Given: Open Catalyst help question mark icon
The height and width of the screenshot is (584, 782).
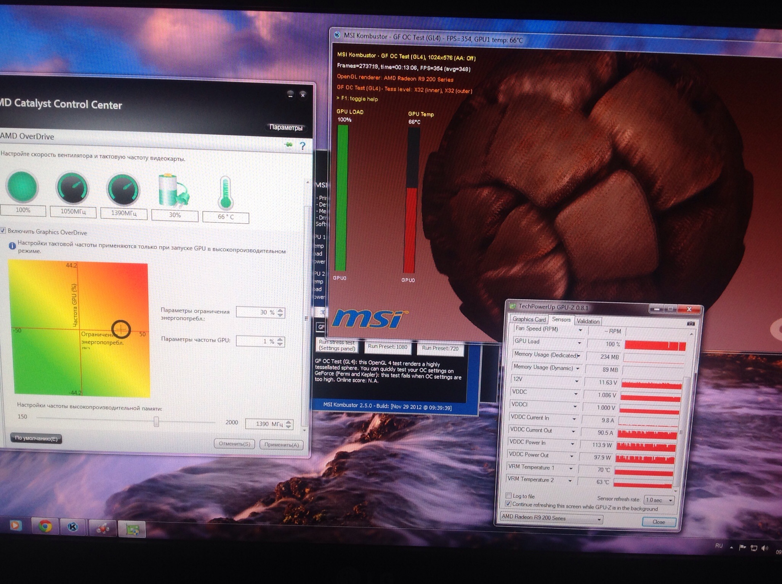Looking at the screenshot, I should pos(303,146).
